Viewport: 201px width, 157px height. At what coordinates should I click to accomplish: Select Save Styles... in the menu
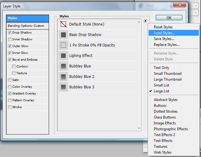tap(164, 39)
